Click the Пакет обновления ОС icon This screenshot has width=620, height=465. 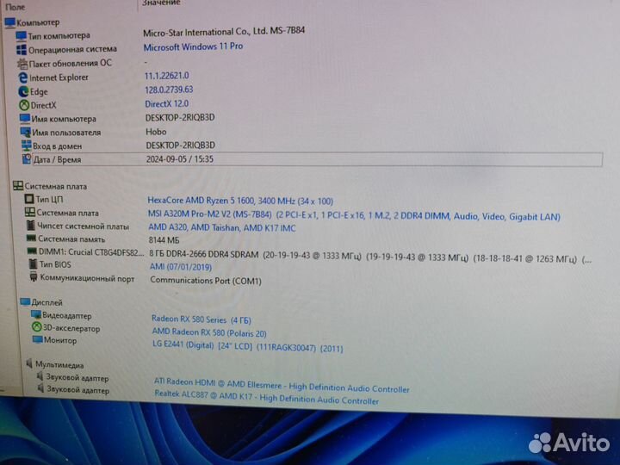22,63
